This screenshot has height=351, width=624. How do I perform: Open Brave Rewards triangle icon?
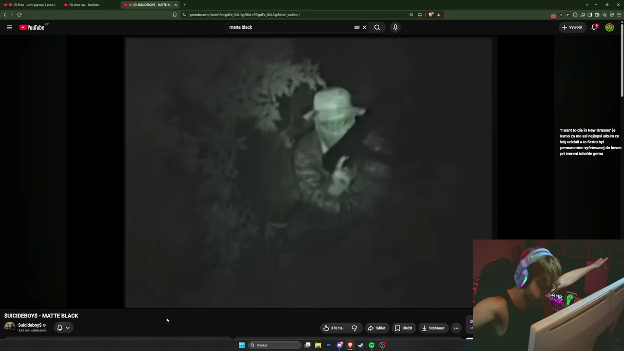point(438,15)
